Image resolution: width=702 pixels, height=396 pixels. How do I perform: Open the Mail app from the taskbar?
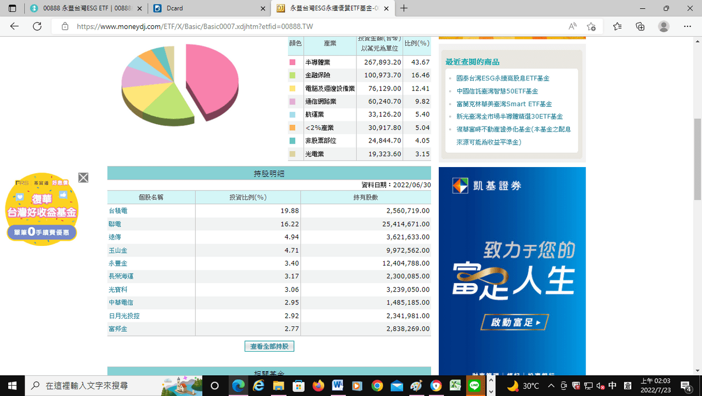tap(397, 386)
